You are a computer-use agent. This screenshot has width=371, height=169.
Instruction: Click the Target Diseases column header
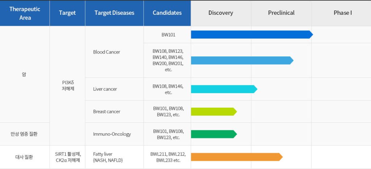coord(114,13)
